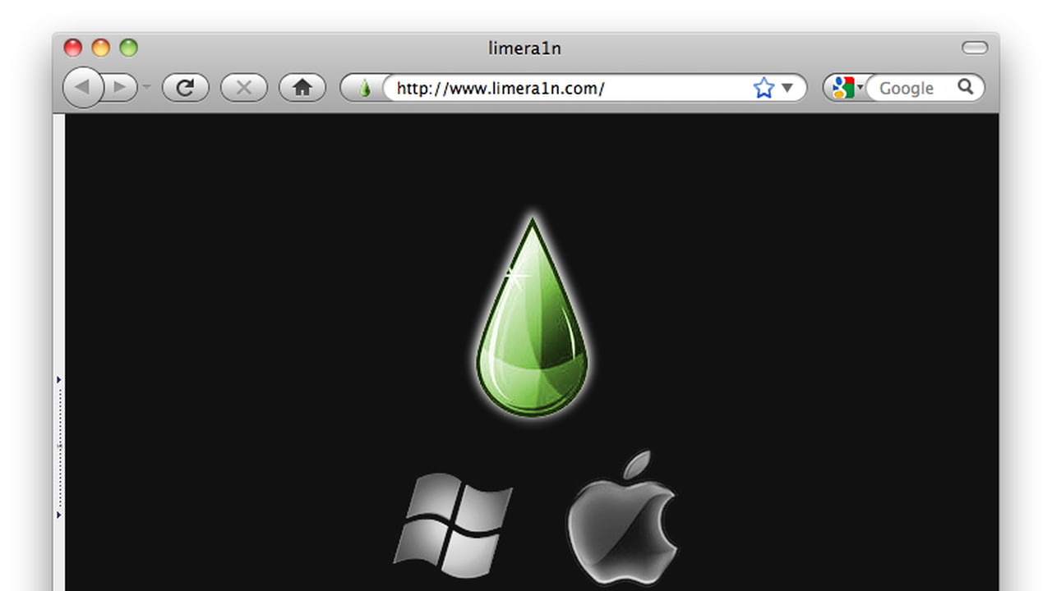Zoom the window with the green button
This screenshot has width=1052, height=591.
128,48
